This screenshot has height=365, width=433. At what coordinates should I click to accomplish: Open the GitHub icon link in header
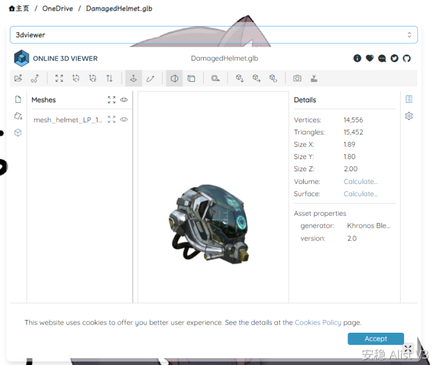tap(406, 58)
